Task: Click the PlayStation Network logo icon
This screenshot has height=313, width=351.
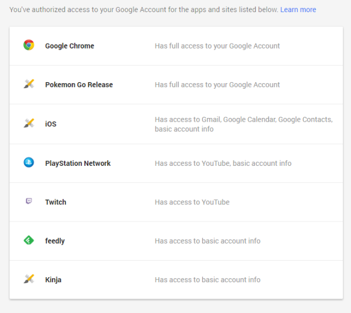Action: [29, 163]
